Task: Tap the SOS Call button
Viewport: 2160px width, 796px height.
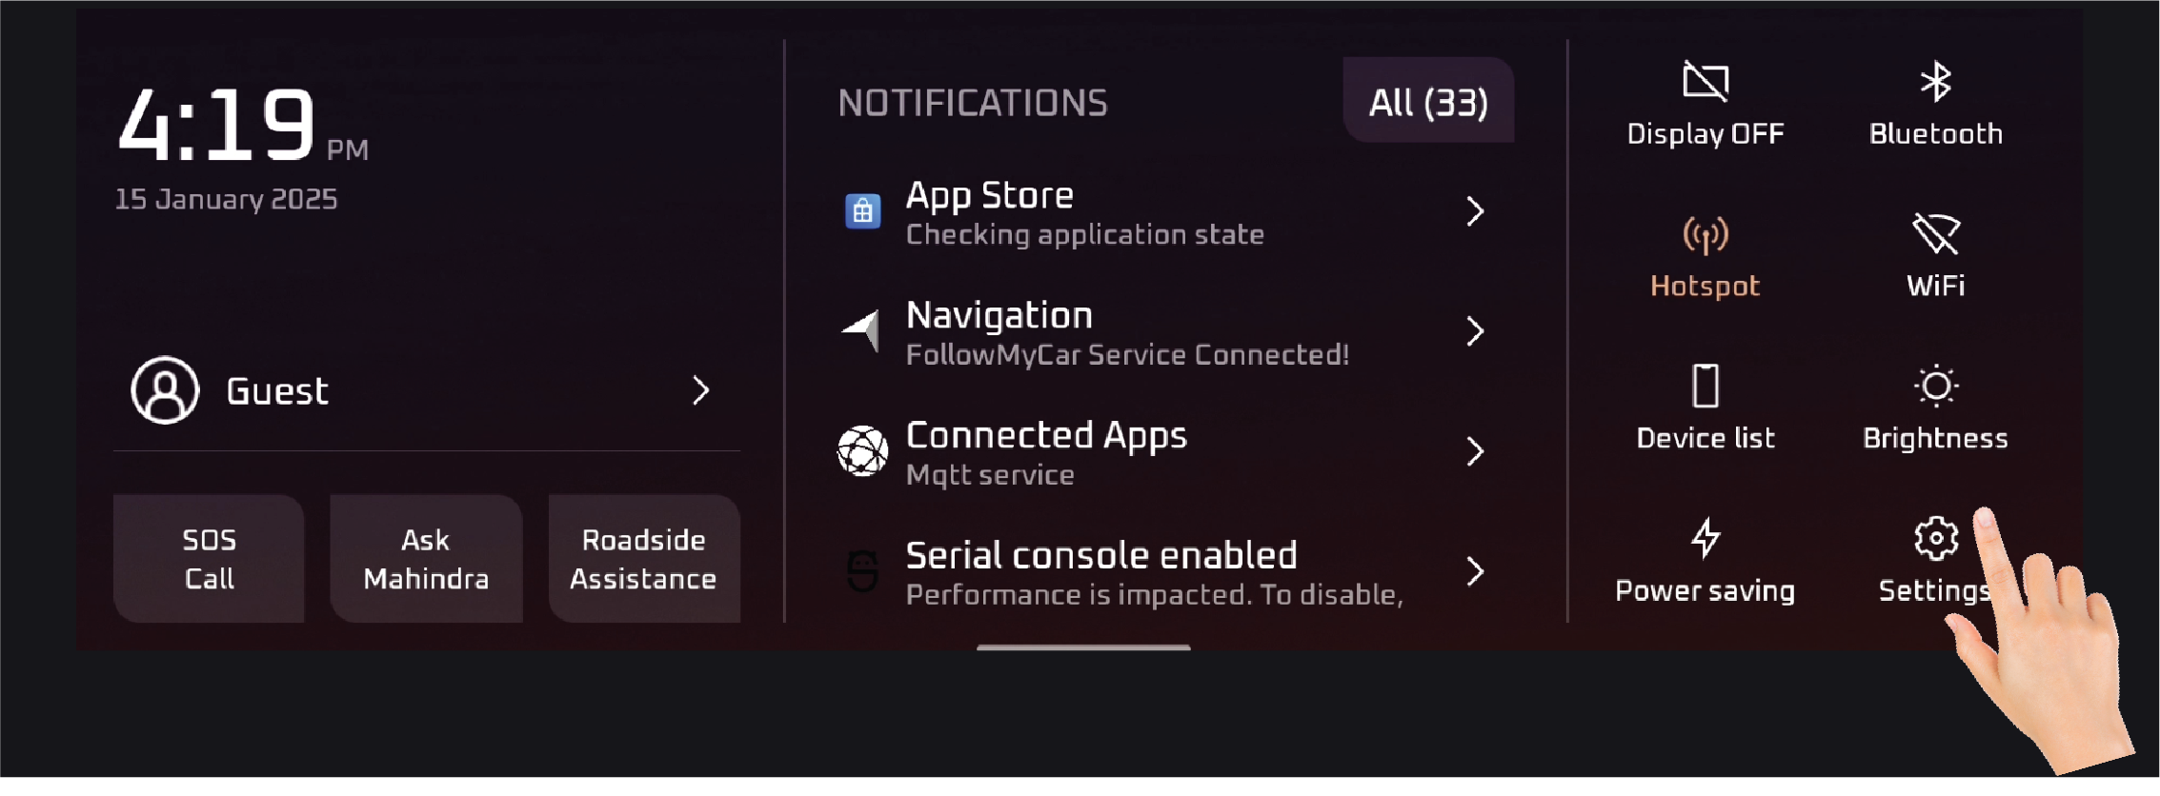Action: click(x=209, y=559)
